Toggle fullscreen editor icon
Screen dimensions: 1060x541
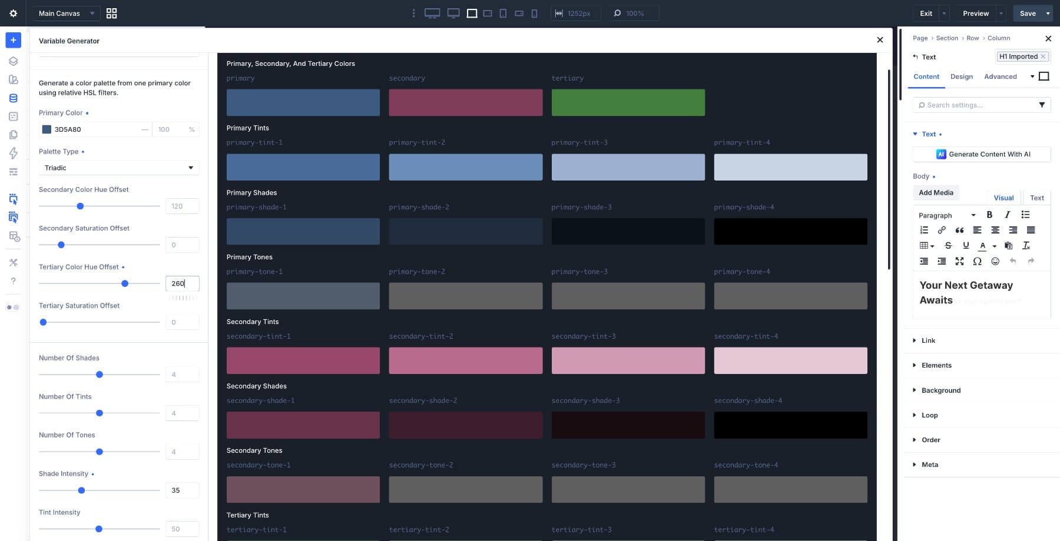tap(959, 261)
